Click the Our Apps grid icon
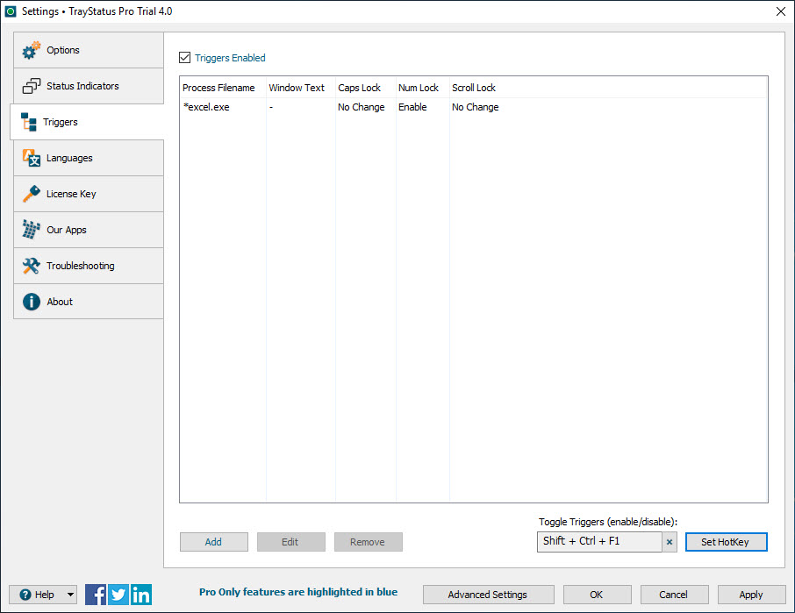795x613 pixels. click(x=32, y=230)
